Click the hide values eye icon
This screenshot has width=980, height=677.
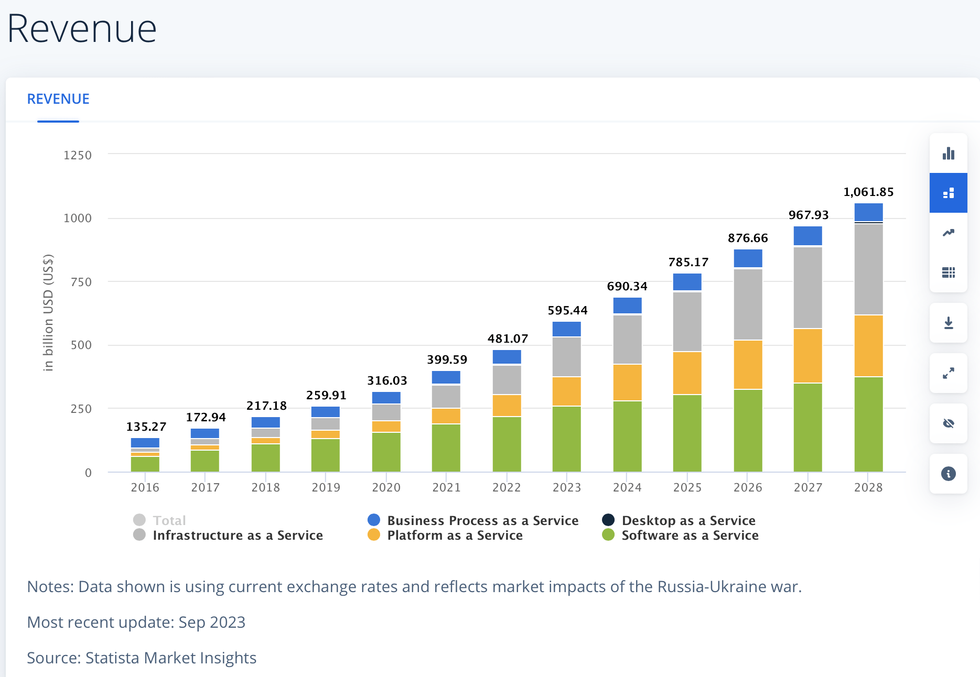(x=948, y=423)
